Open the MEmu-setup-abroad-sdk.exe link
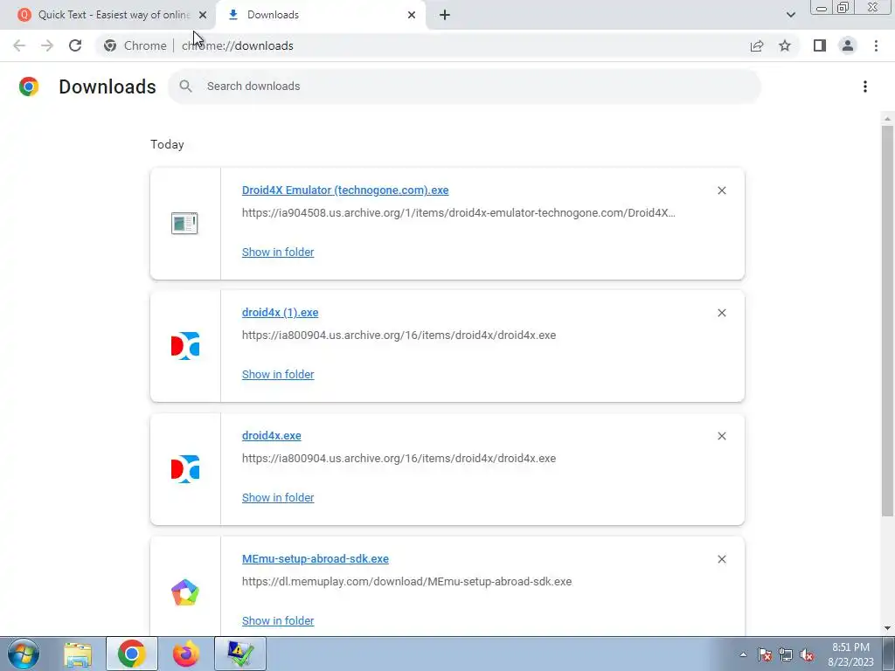 pyautogui.click(x=315, y=558)
